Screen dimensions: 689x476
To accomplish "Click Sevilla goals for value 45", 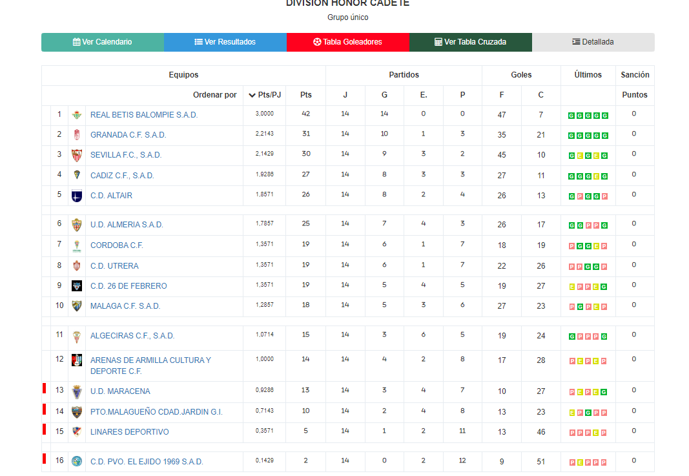I will pos(502,155).
